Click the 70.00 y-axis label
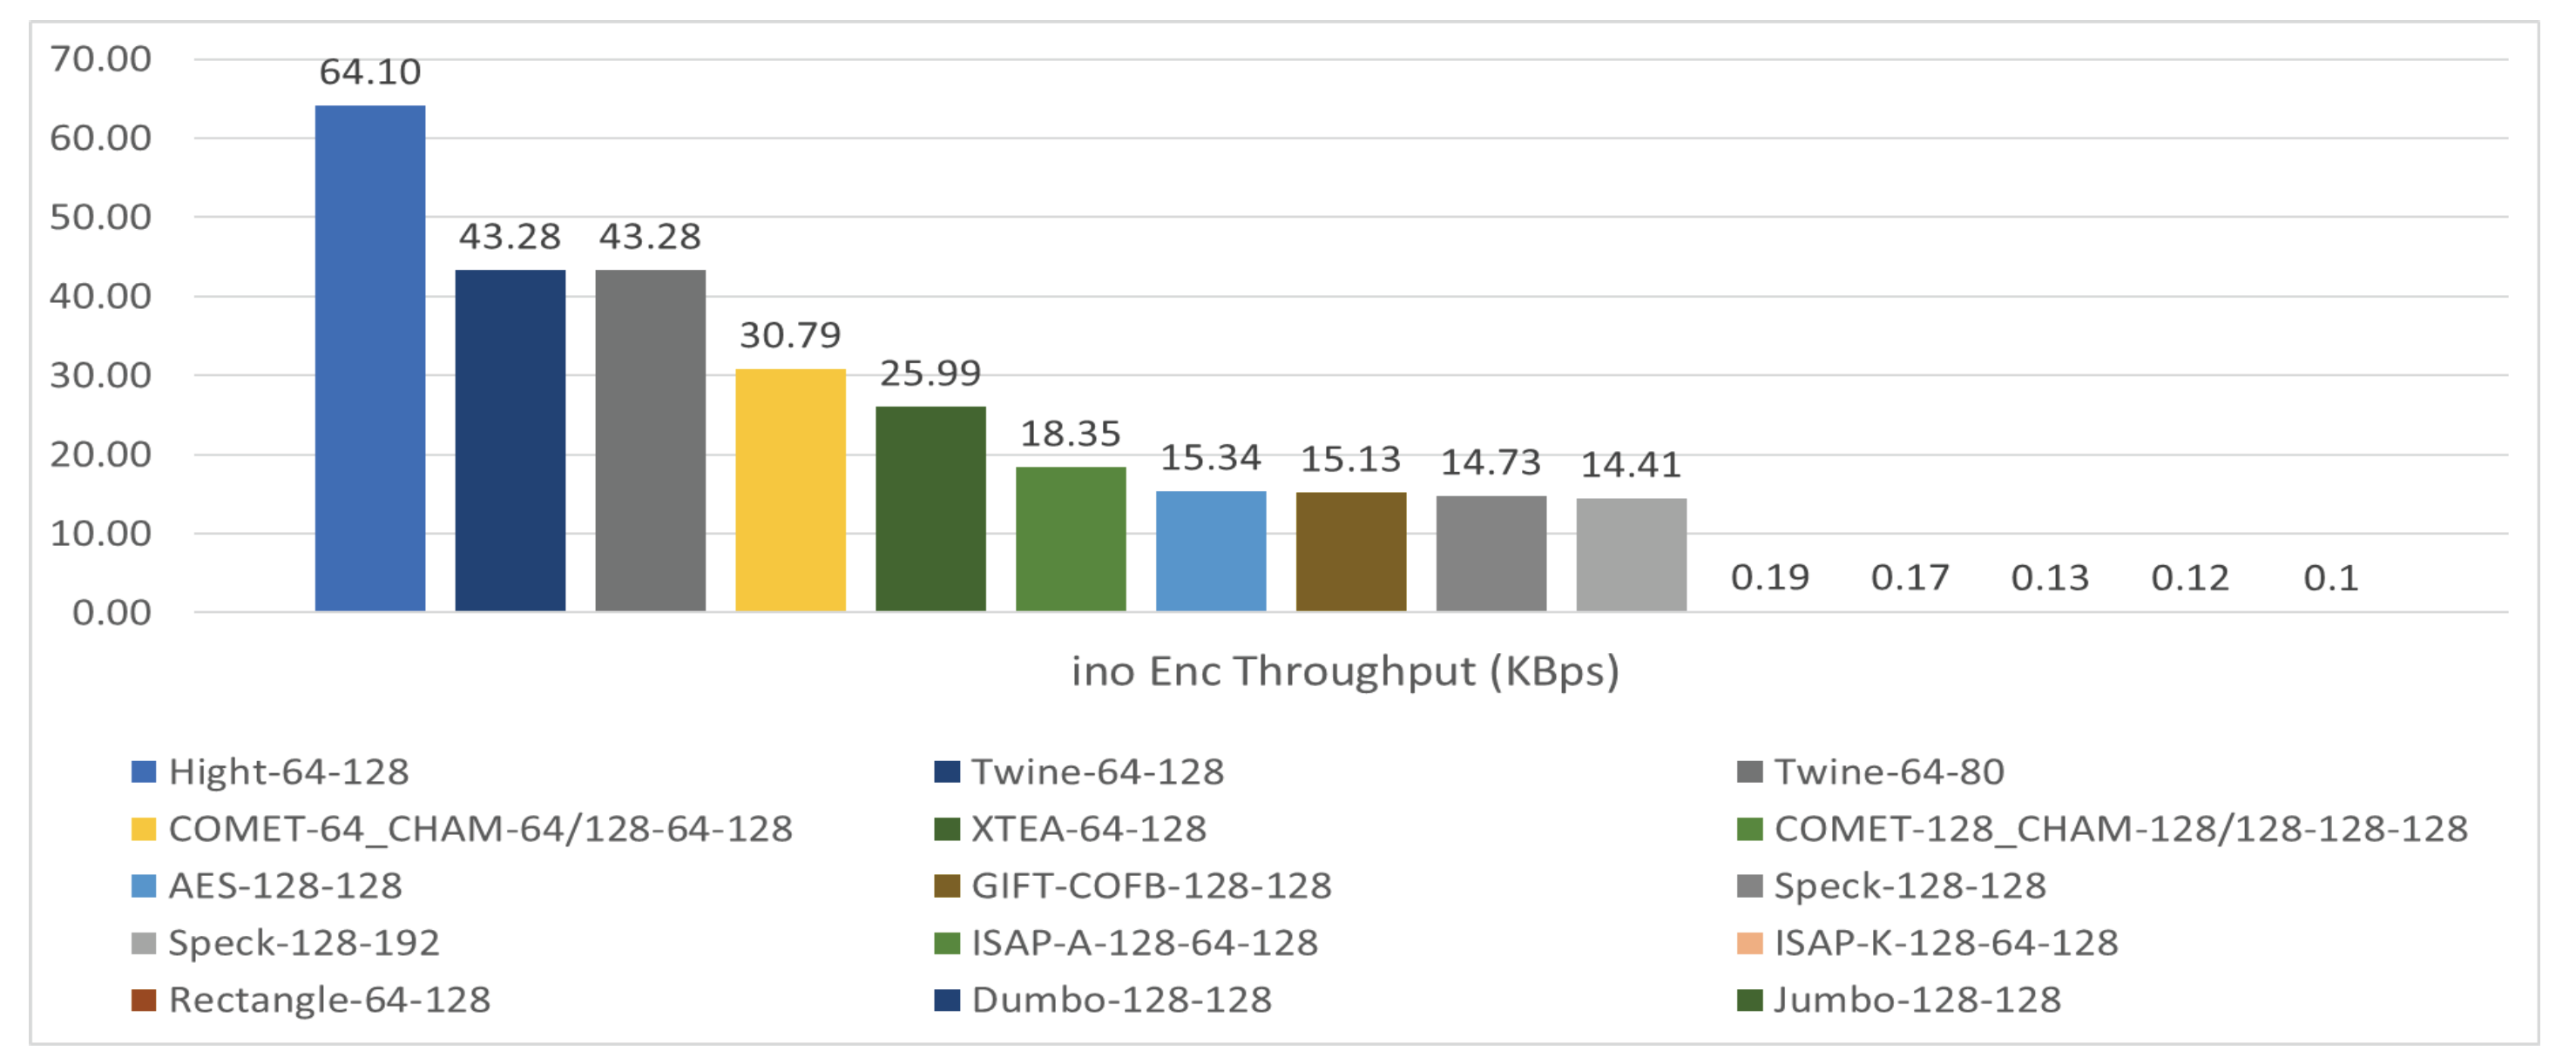The image size is (2576, 1064). click(101, 59)
